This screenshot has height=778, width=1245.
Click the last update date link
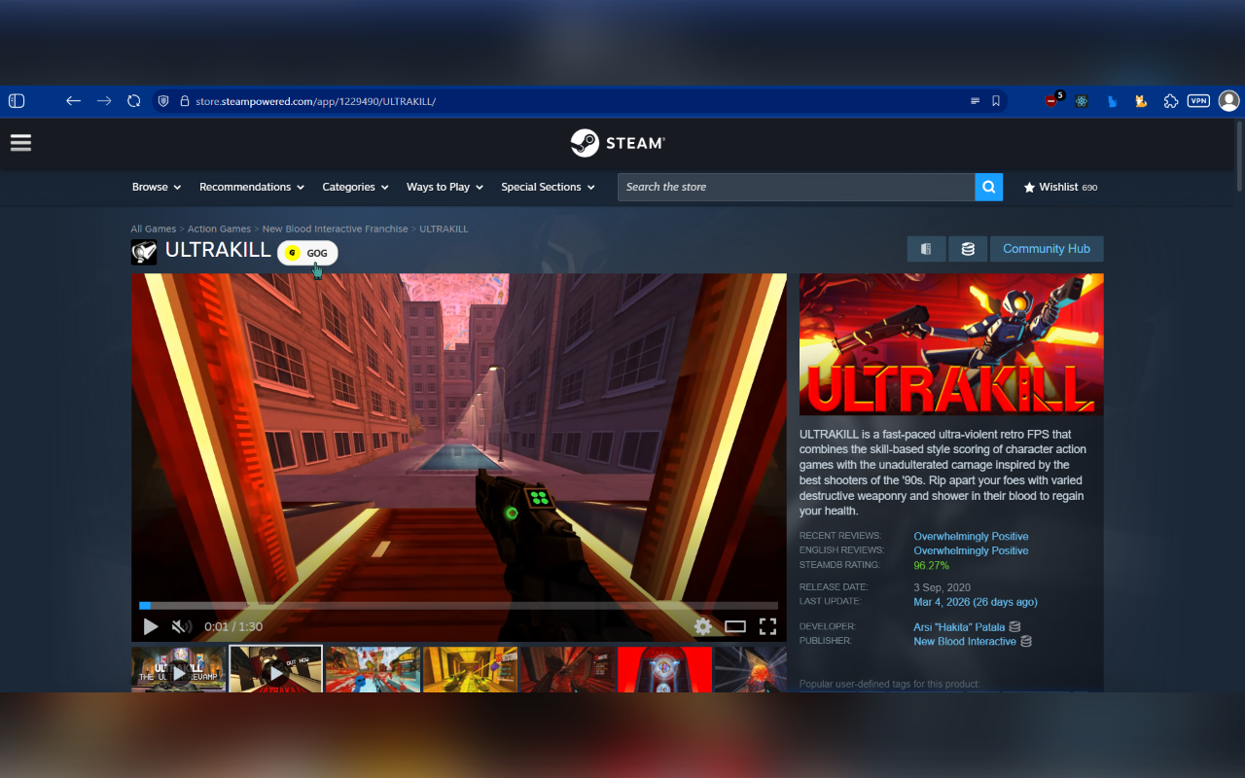tap(976, 602)
